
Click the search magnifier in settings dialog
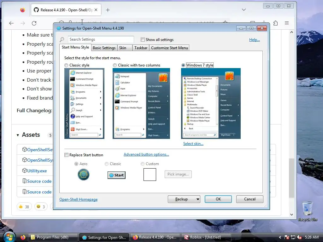point(62,39)
